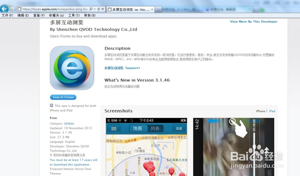Open the address bar dropdown arrow
The width and height of the screenshot is (300, 176).
(95, 9)
